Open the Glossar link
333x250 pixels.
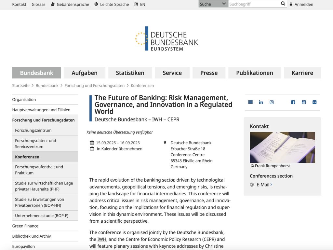[38, 4]
